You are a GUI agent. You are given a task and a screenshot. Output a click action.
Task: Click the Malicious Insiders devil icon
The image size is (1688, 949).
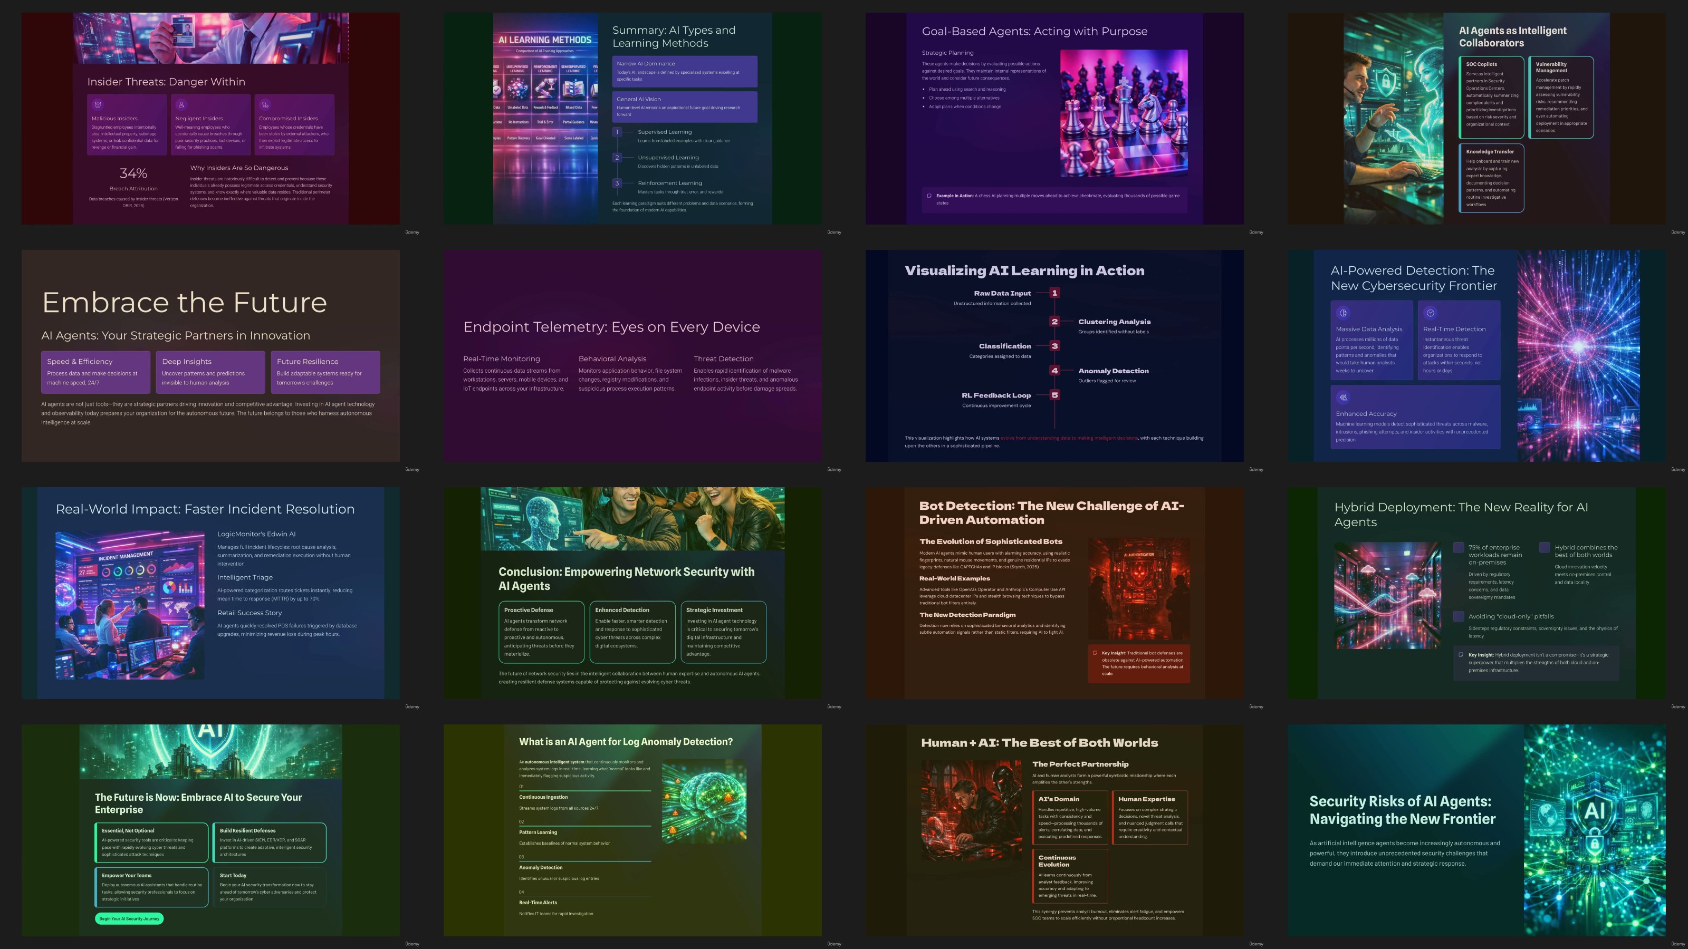98,105
